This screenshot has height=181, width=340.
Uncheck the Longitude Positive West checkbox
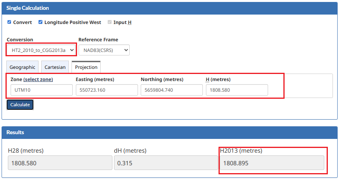[40, 22]
